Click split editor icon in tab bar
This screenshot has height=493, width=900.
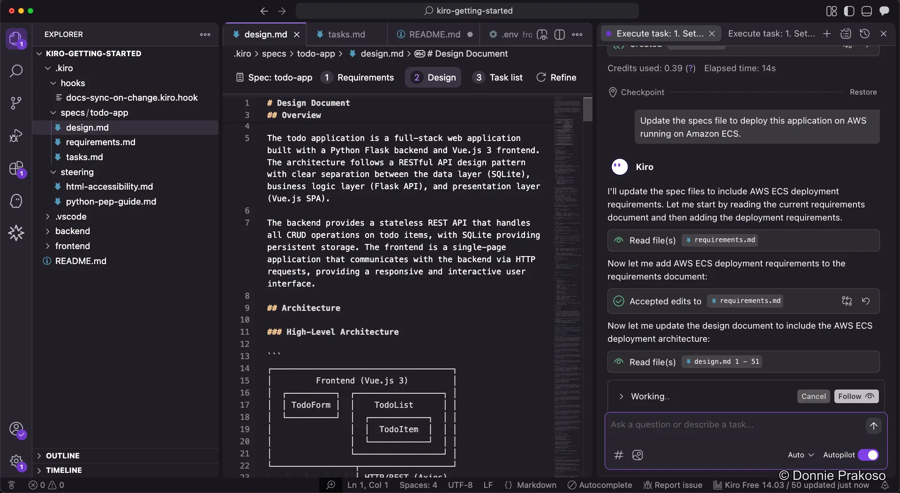[559, 35]
